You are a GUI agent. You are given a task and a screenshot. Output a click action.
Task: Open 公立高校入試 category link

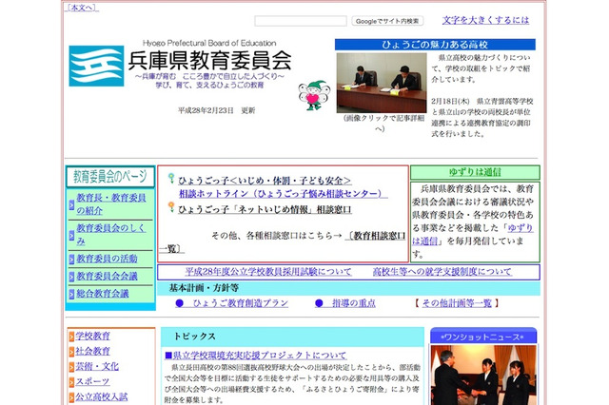[x=102, y=396]
